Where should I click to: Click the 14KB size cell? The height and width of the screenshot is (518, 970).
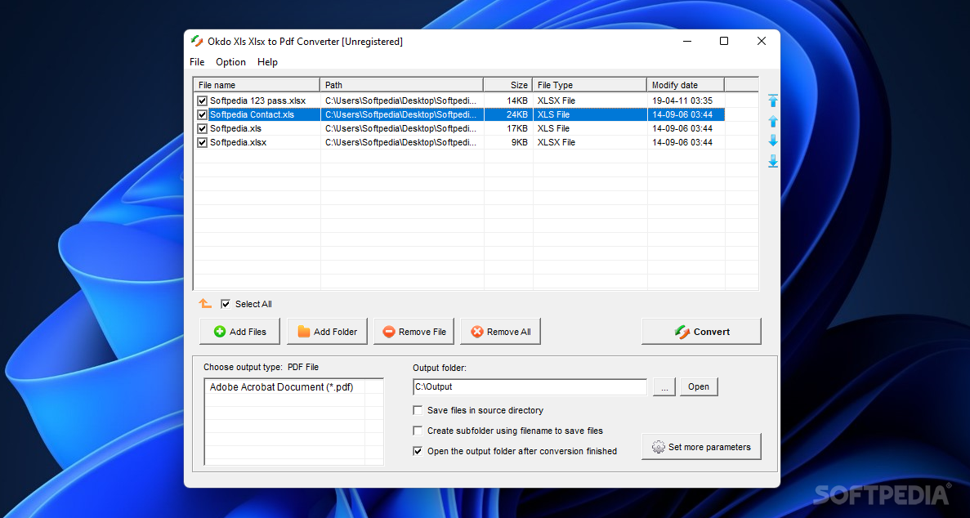[508, 100]
